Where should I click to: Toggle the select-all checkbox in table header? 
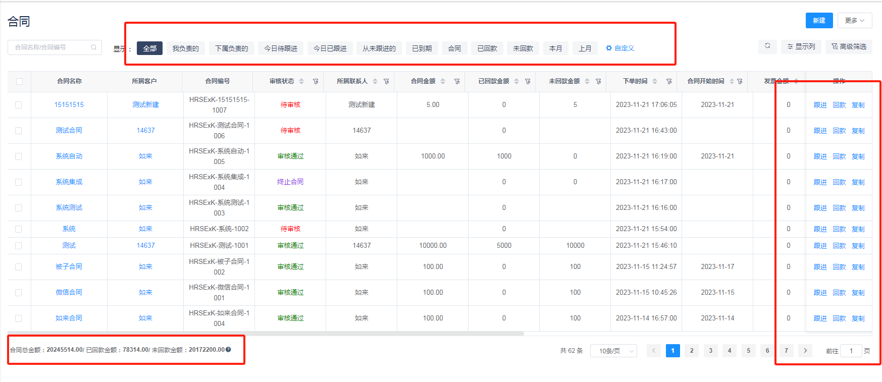pos(19,81)
